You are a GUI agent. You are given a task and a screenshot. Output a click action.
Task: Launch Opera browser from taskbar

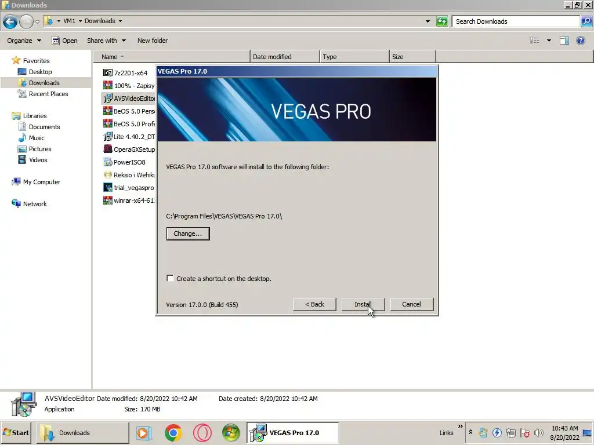pos(202,432)
